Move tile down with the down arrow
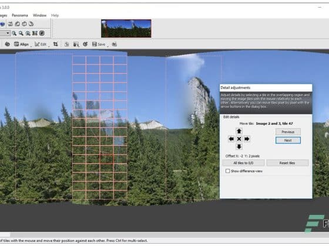329x246 pixels. click(239, 146)
